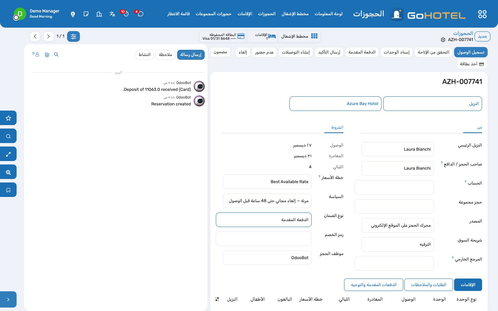Open the company building icon in header
Viewport: 498px width, 311px height.
[99, 14]
